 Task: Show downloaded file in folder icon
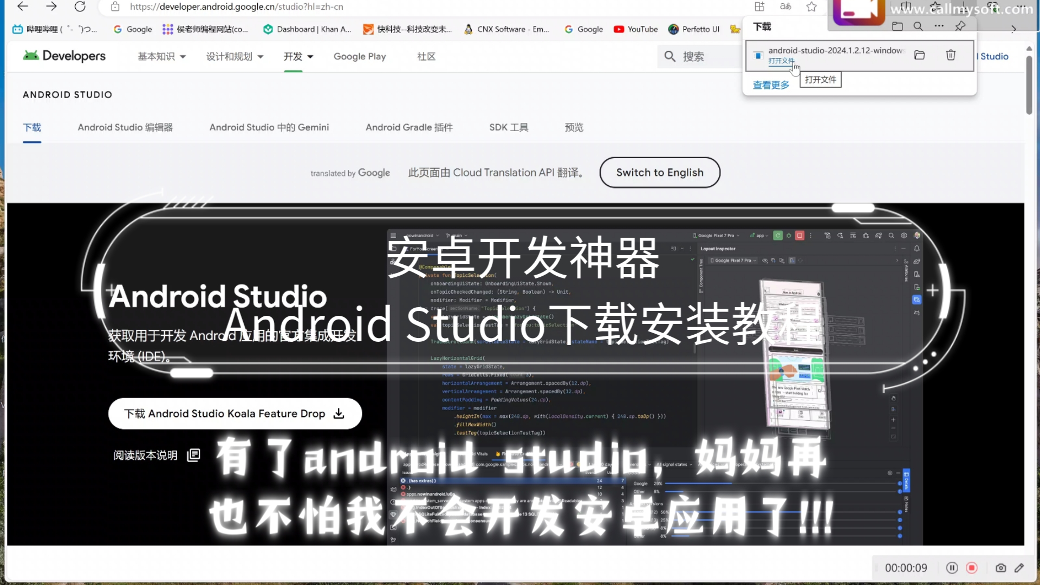919,55
